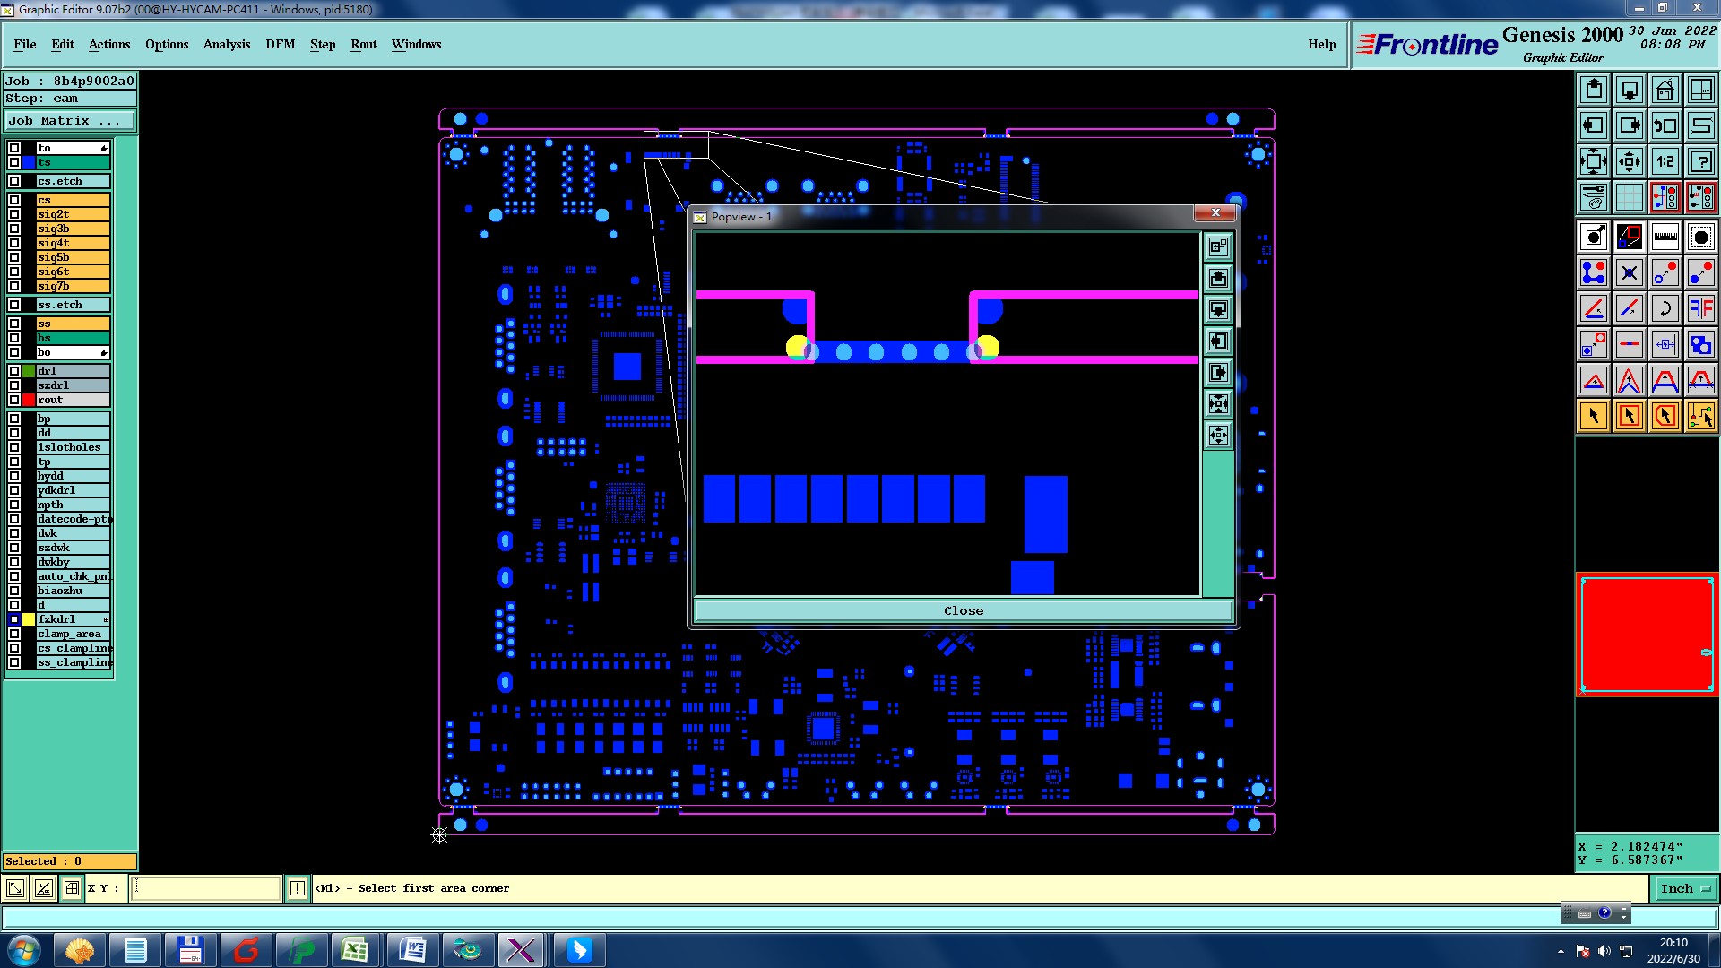Click the Home view icon

pyautogui.click(x=1665, y=90)
